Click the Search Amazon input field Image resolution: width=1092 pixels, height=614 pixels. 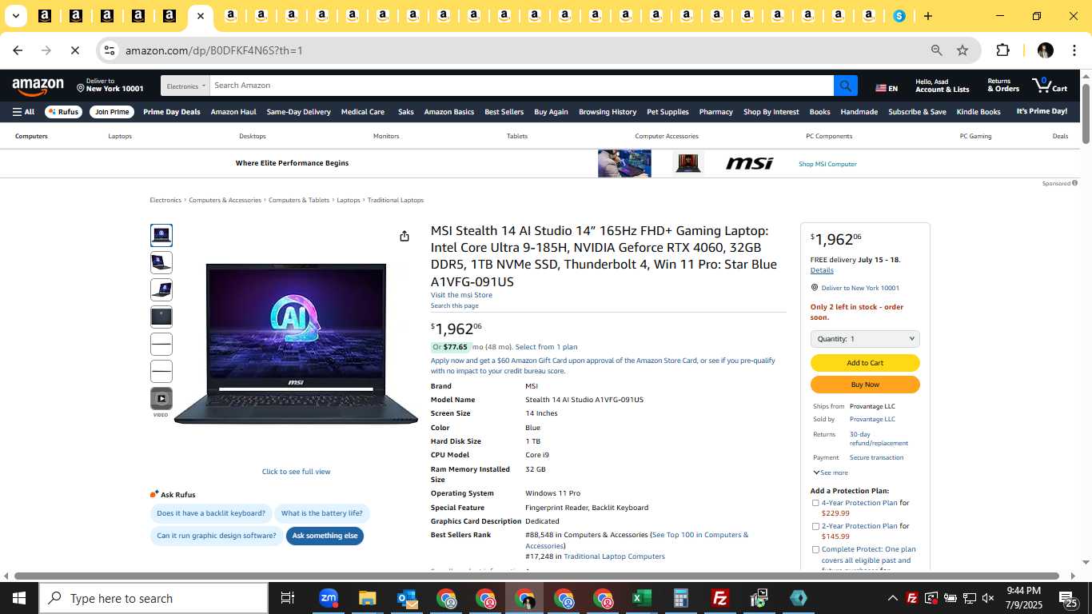click(x=521, y=86)
